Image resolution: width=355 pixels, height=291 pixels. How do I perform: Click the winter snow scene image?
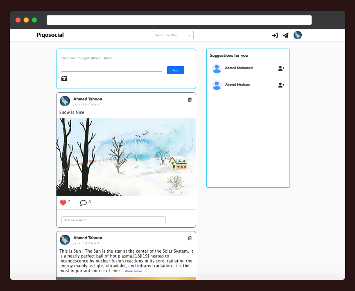pos(126,157)
